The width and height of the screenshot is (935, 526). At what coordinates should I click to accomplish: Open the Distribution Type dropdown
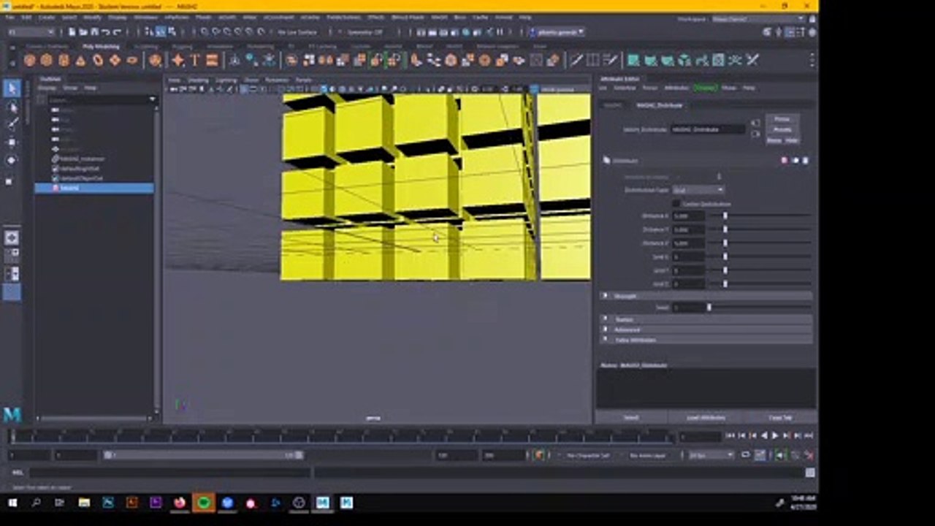click(x=698, y=190)
